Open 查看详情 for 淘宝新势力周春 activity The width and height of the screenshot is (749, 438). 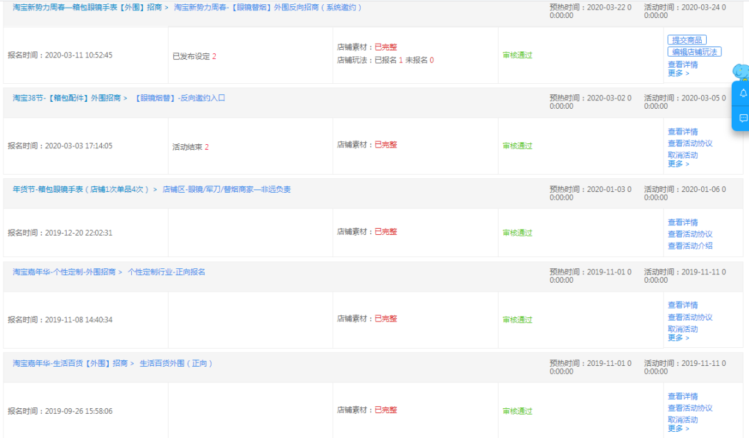[x=682, y=64]
